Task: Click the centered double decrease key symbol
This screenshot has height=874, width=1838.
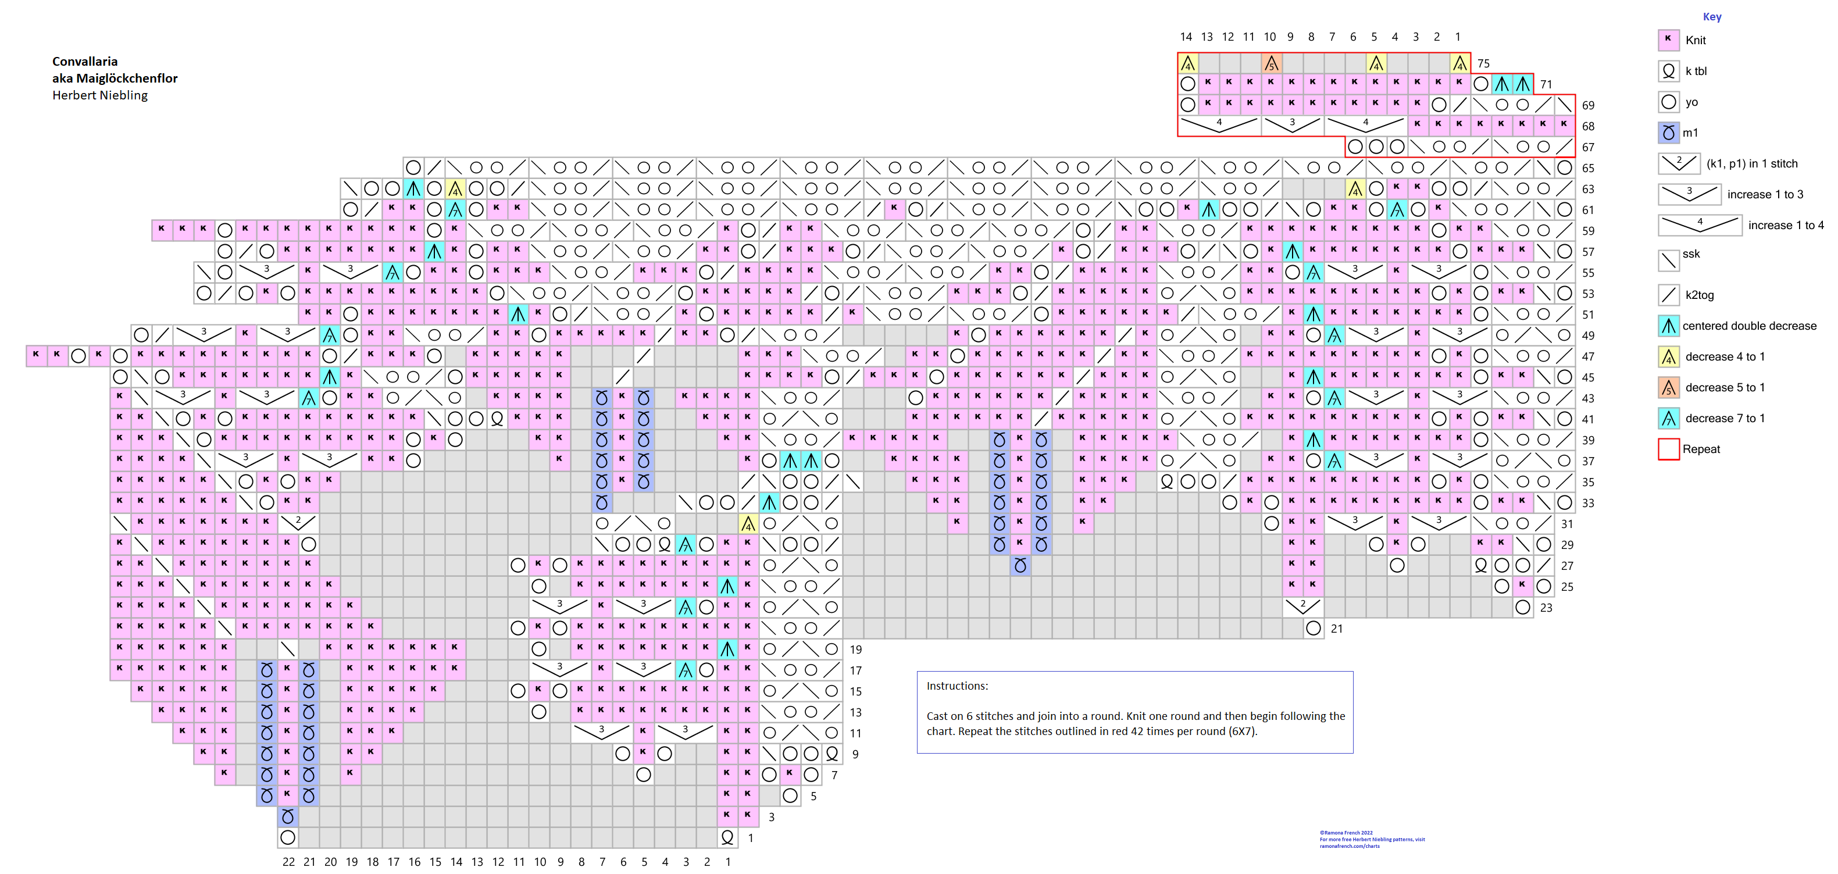Action: pos(1668,326)
